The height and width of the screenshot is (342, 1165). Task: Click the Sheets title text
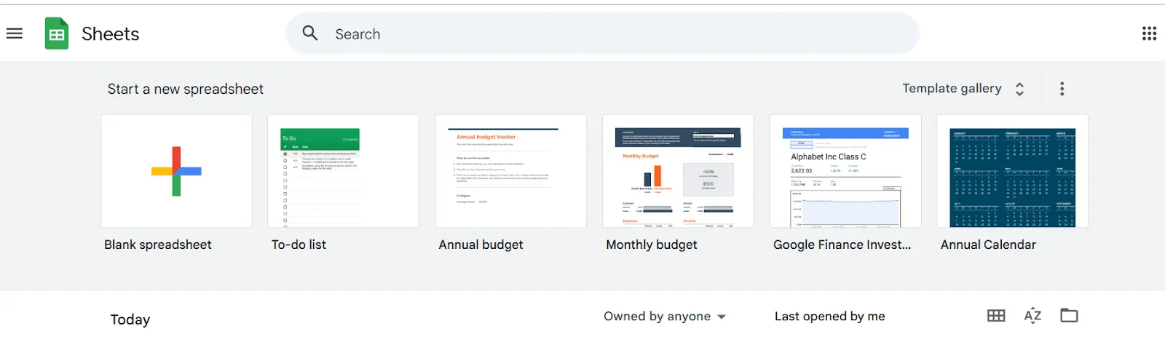[x=110, y=34]
